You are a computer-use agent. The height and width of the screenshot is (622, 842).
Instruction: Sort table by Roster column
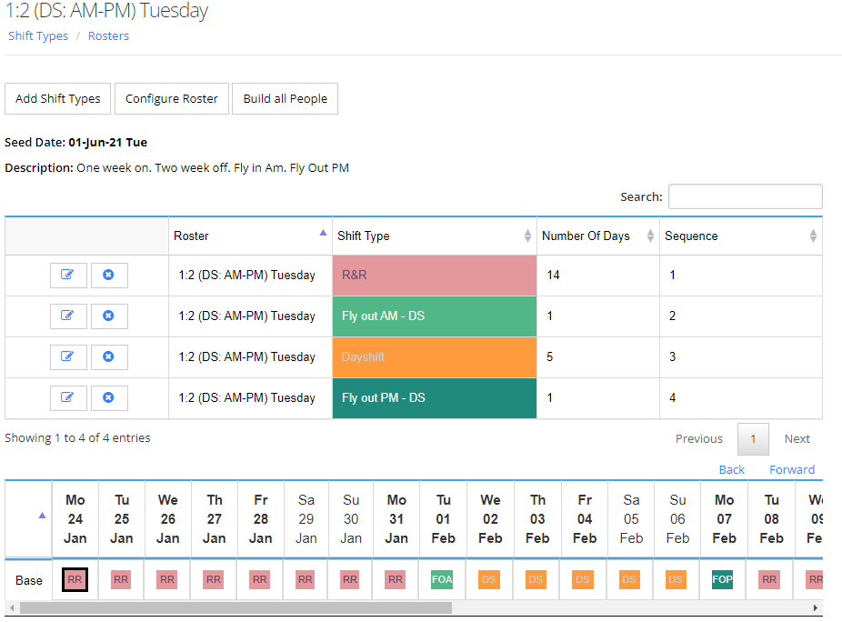click(249, 236)
